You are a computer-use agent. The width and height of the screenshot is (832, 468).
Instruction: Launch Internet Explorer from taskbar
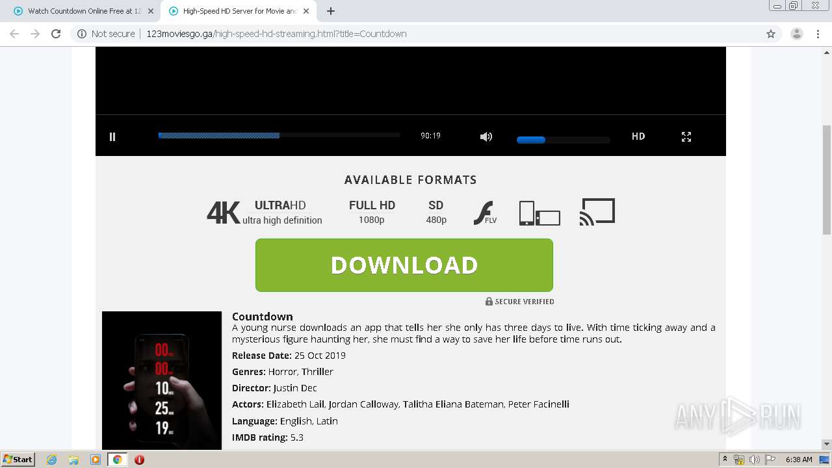click(x=52, y=460)
